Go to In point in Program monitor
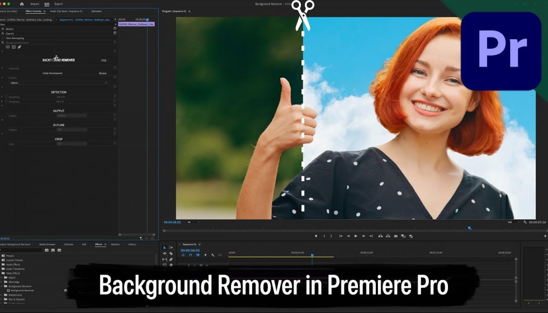The height and width of the screenshot is (313, 548). tap(341, 236)
